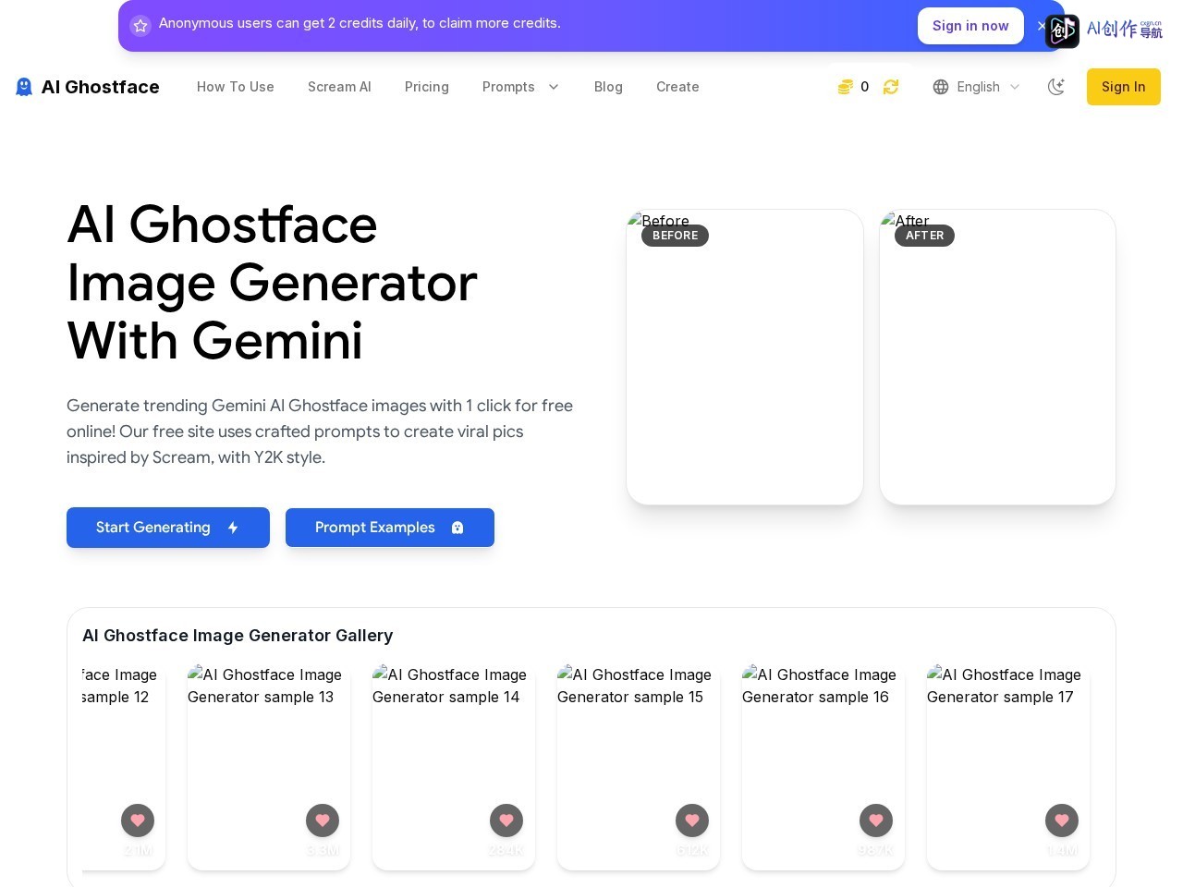Click the credits count 0

point(865,87)
